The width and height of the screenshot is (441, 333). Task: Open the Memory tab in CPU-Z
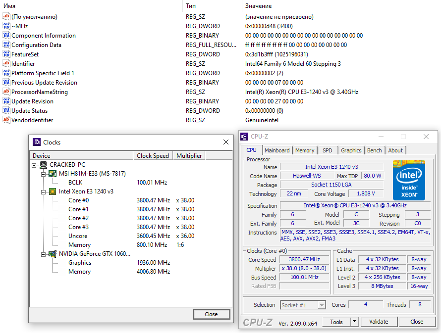pos(305,150)
